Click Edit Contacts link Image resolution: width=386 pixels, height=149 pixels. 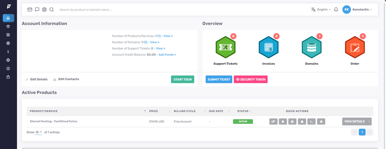point(66,79)
